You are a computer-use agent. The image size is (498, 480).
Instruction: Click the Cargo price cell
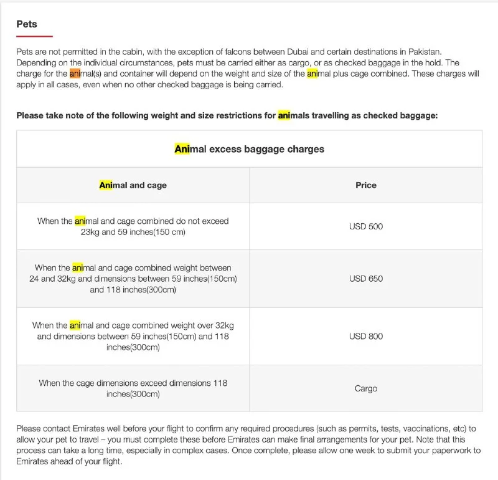366,388
